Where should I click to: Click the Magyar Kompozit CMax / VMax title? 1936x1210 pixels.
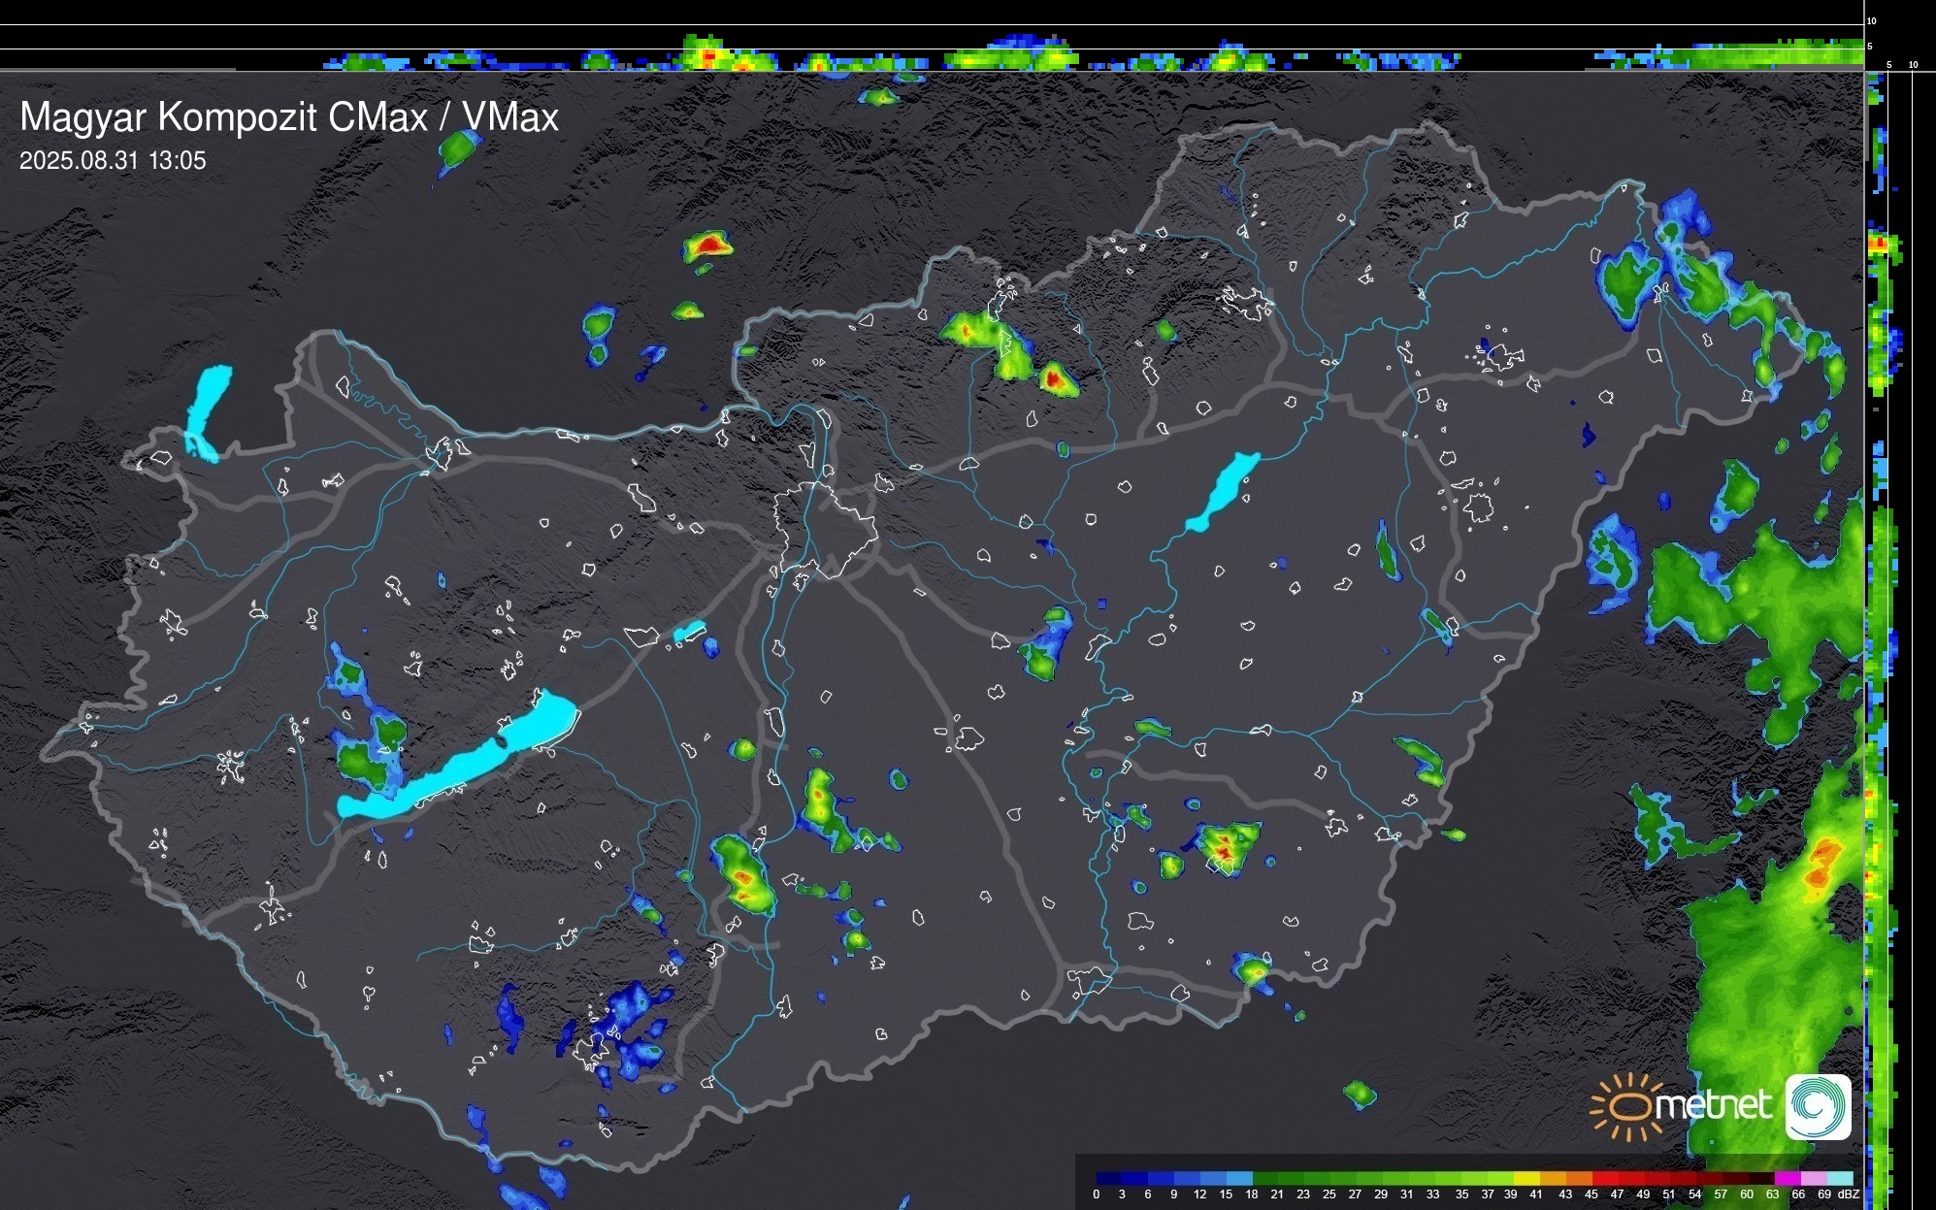(x=289, y=117)
